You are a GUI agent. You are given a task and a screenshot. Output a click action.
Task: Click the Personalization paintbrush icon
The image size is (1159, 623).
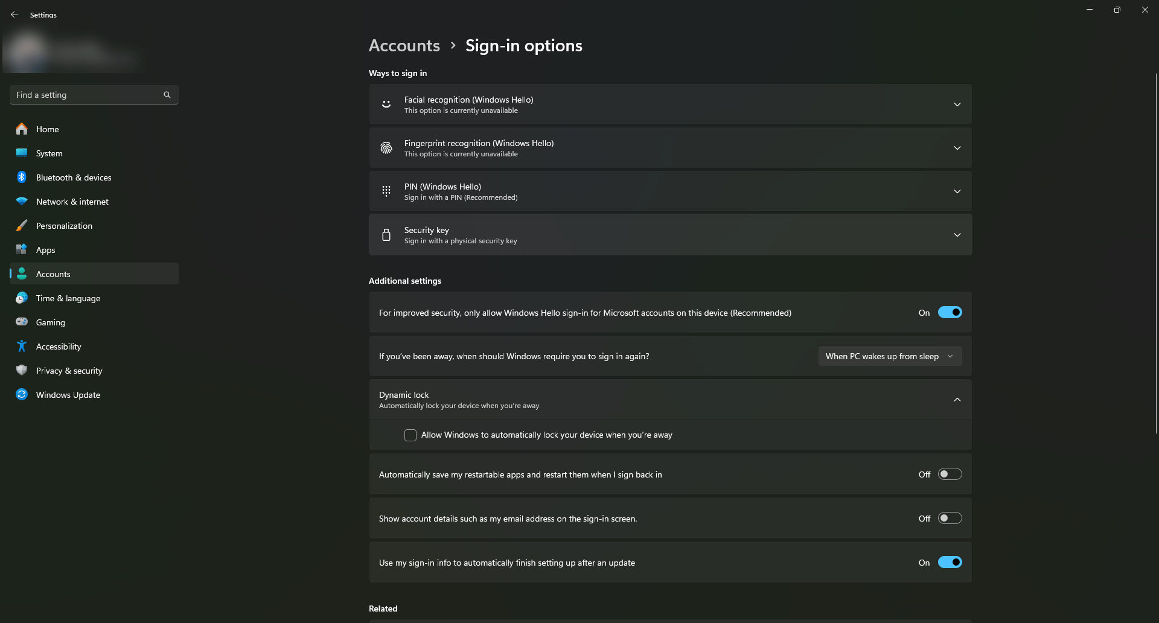22,225
